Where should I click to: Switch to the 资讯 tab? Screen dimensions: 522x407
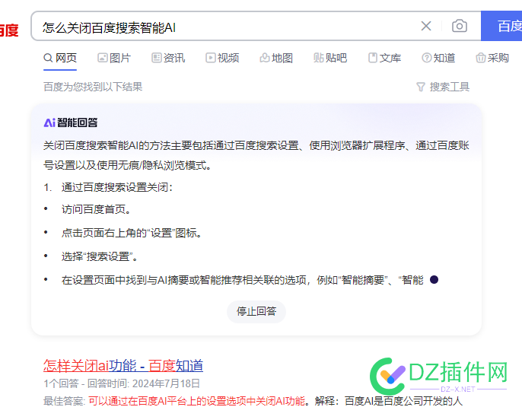(x=168, y=58)
